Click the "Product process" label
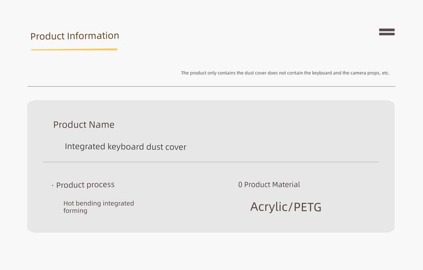 coord(85,185)
